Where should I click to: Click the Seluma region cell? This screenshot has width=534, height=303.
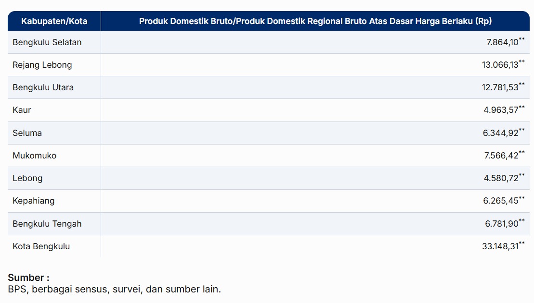point(27,133)
